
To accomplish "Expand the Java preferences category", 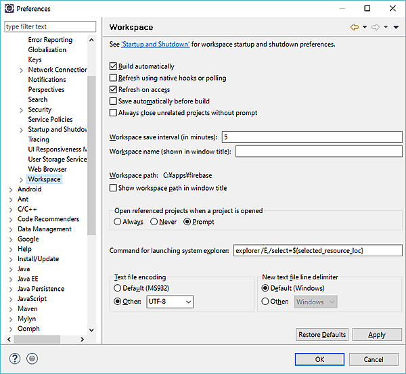I will click(x=12, y=268).
